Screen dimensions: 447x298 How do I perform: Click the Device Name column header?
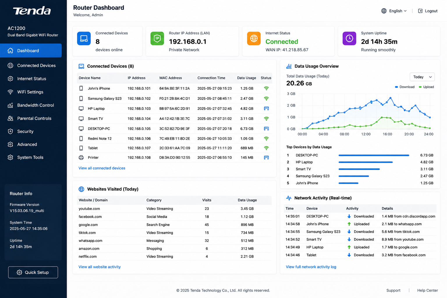click(x=90, y=78)
